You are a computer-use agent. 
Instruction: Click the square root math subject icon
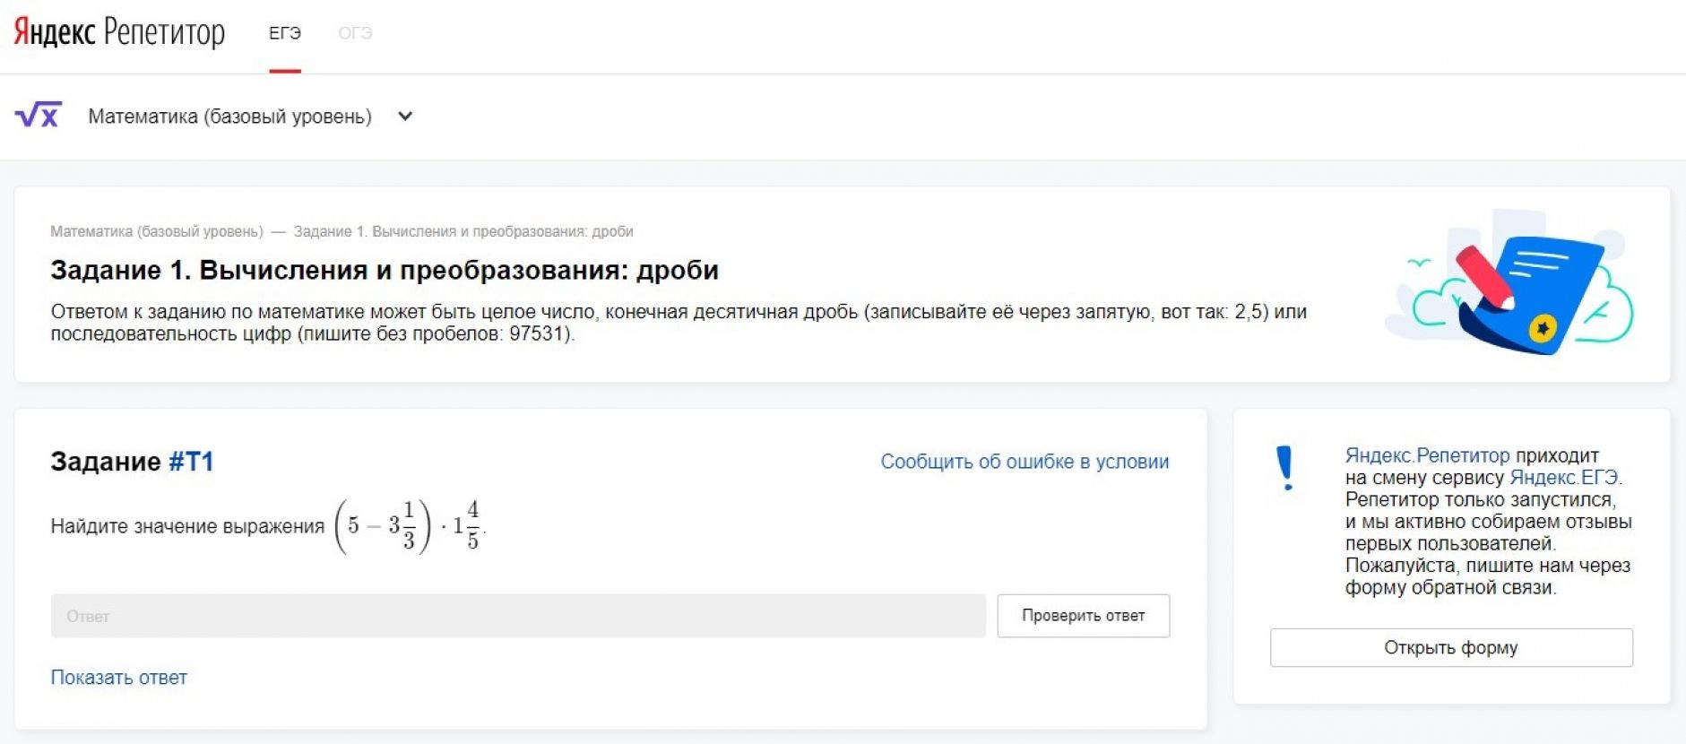coord(39,116)
